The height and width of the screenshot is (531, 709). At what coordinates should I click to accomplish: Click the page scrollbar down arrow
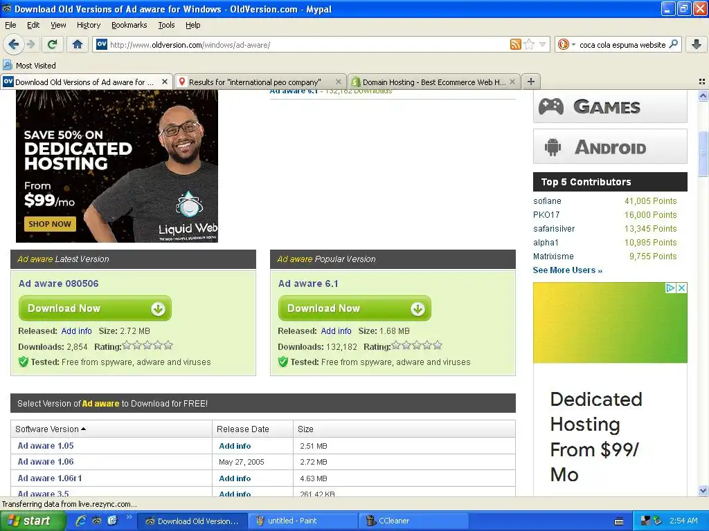click(703, 490)
